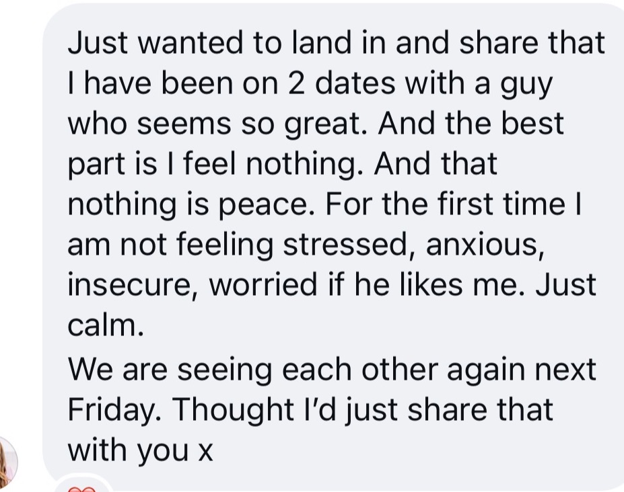Screen dimensions: 624x492
Task: Tap the word "insecure" in the message
Action: (129, 284)
